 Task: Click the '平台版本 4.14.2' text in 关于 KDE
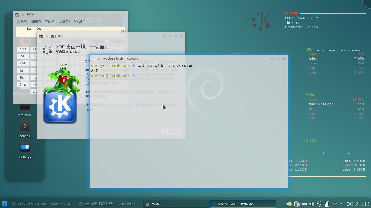point(68,52)
